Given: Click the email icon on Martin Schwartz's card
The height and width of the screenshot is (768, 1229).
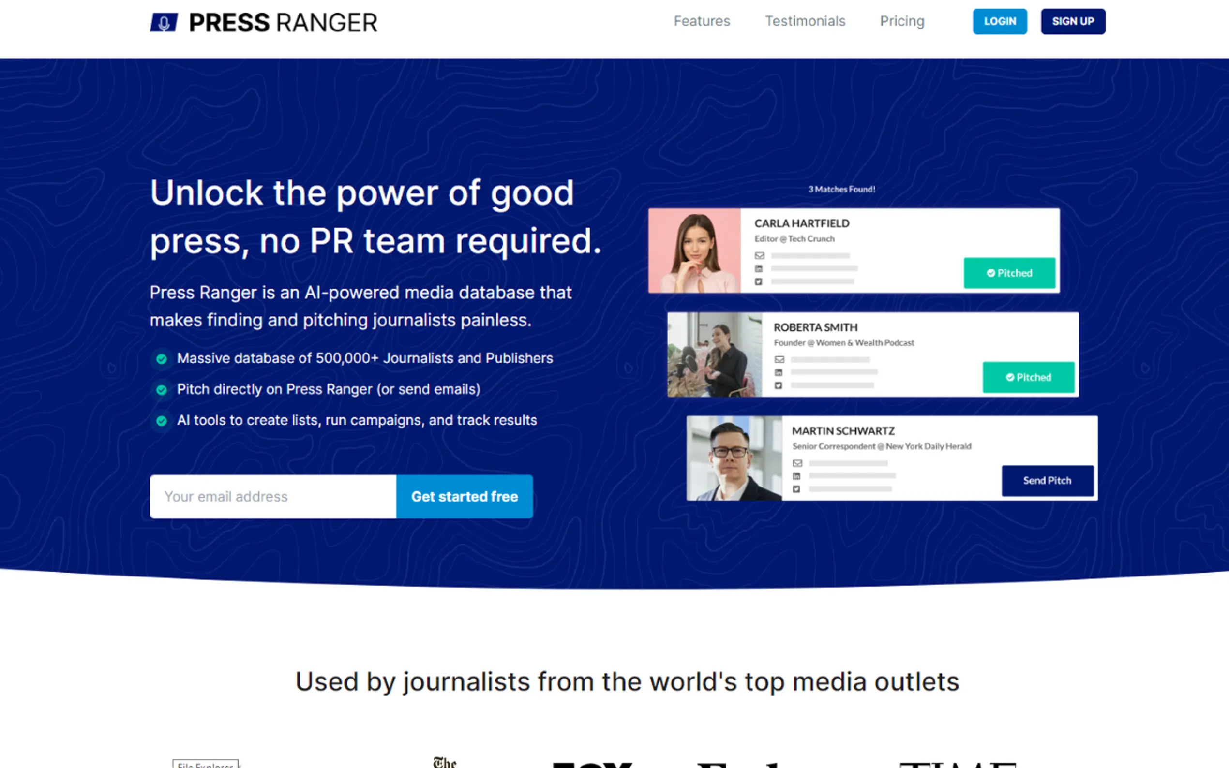Looking at the screenshot, I should pyautogui.click(x=797, y=463).
